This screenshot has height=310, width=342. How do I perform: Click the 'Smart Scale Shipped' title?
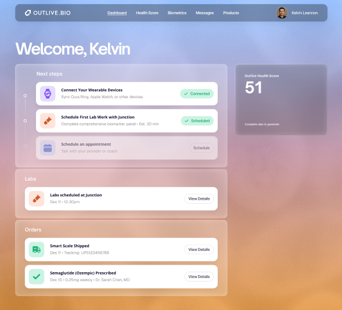tap(70, 246)
